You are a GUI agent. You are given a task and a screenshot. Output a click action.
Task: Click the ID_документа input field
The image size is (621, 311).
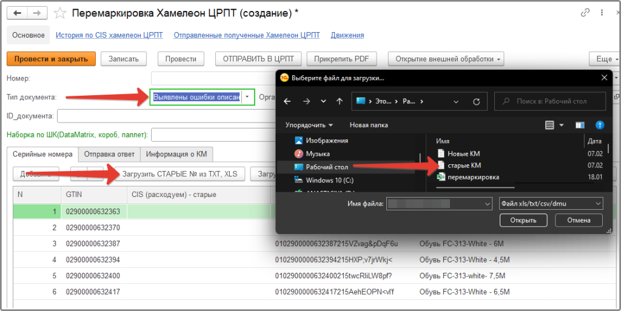(166, 116)
